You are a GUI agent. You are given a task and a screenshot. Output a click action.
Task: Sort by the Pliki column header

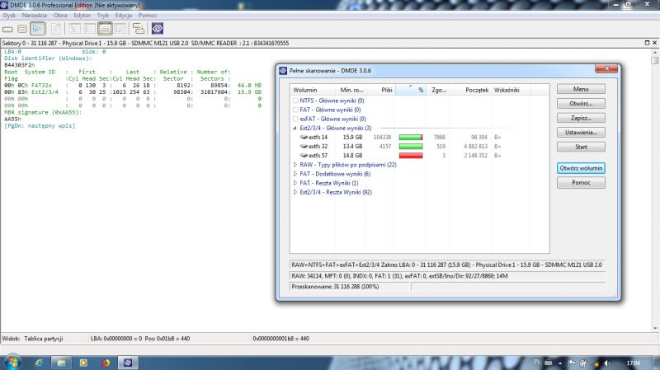point(380,90)
